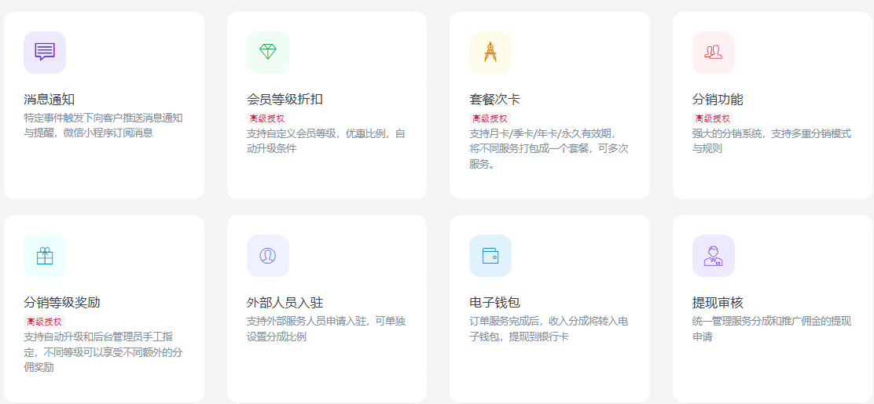Screen dimensions: 874x404
Task: Click the 高级授权 tag under 分销等级奖励
Action: [x=44, y=322]
